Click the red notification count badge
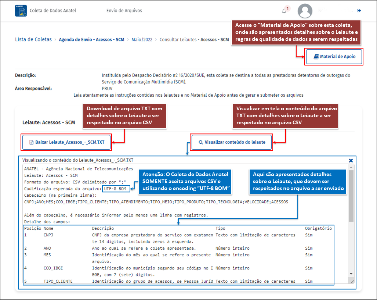The width and height of the screenshot is (377, 300). pyautogui.click(x=287, y=8)
